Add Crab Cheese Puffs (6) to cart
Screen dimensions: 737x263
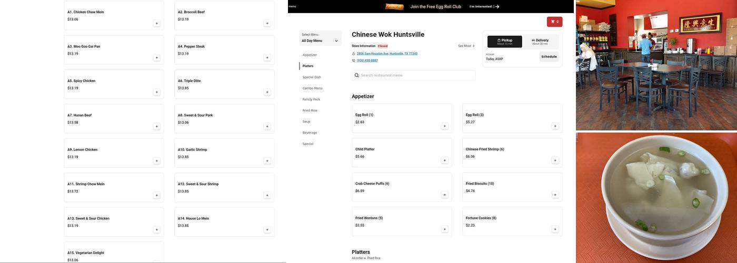click(x=444, y=195)
